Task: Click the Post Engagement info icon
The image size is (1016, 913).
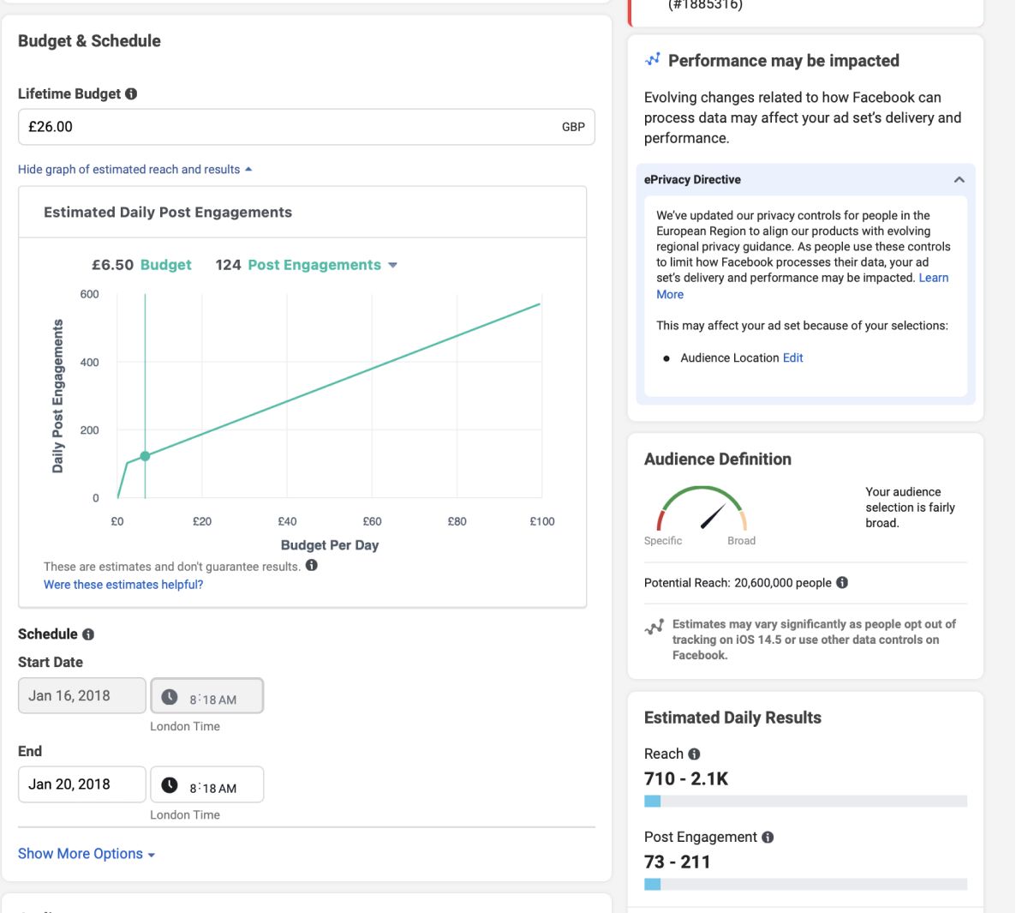Action: click(768, 838)
